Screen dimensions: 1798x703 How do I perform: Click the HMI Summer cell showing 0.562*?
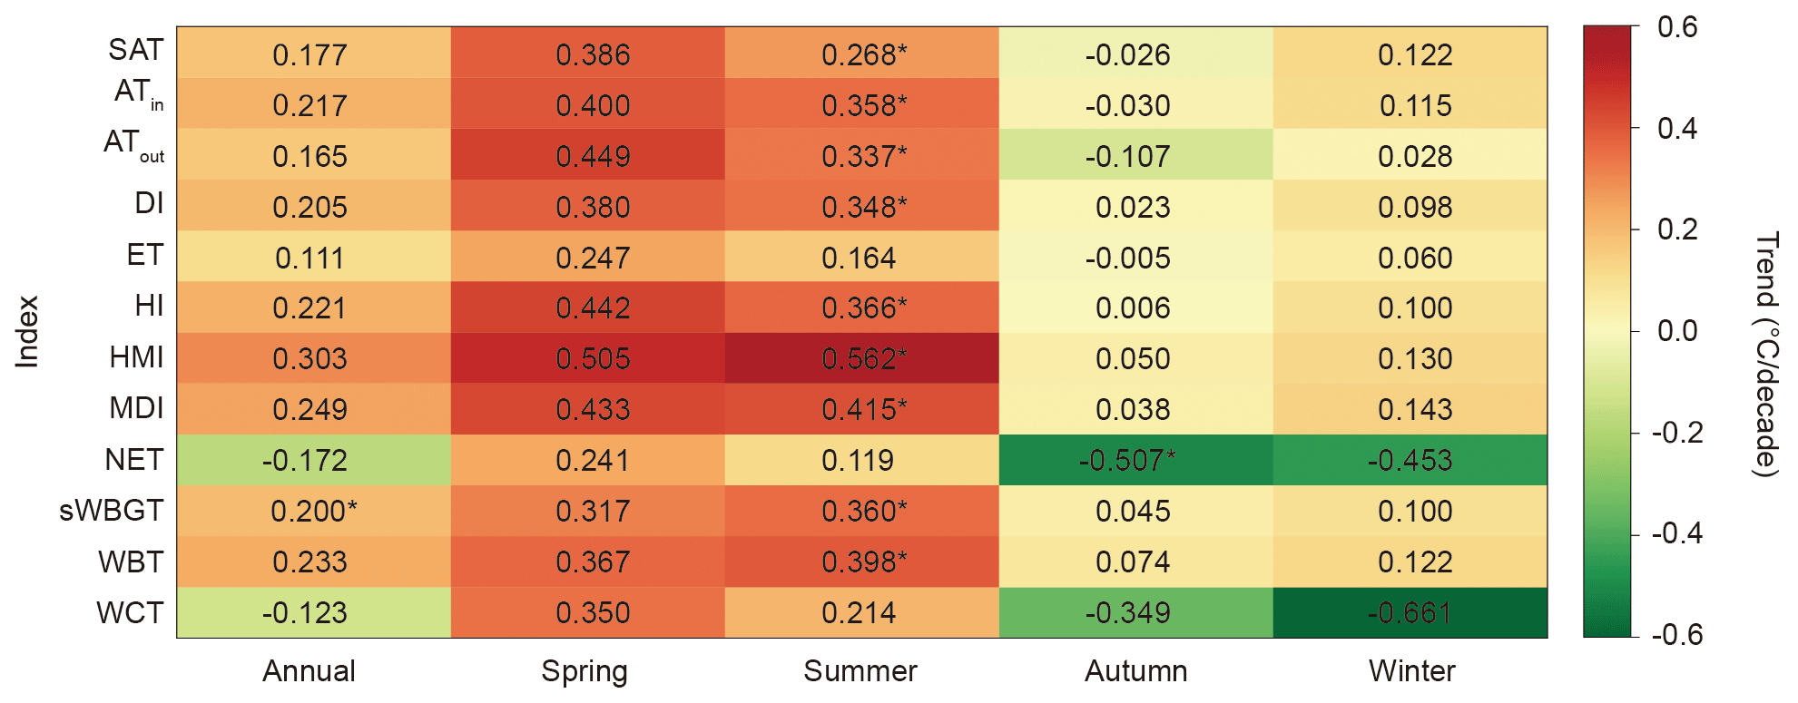(862, 358)
